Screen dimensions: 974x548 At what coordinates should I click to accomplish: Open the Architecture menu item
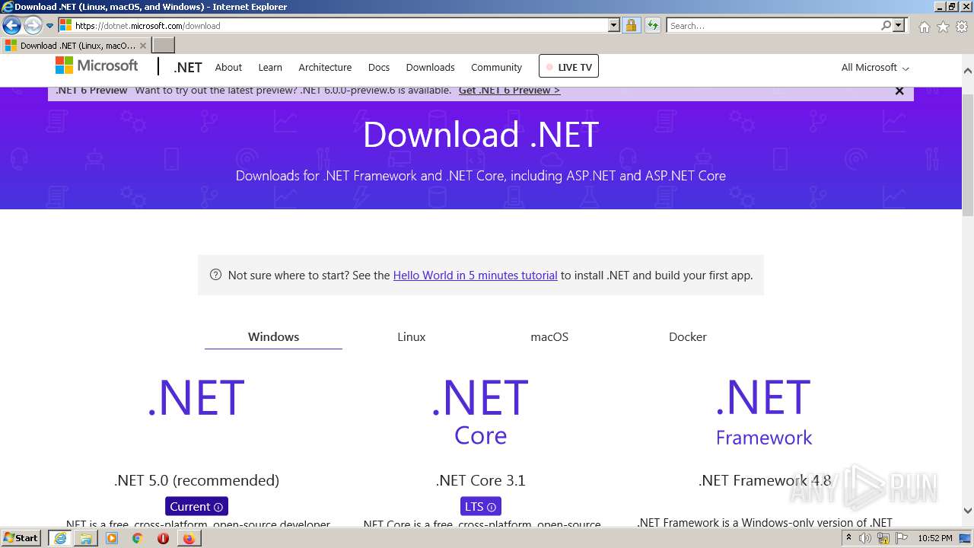tap(325, 67)
